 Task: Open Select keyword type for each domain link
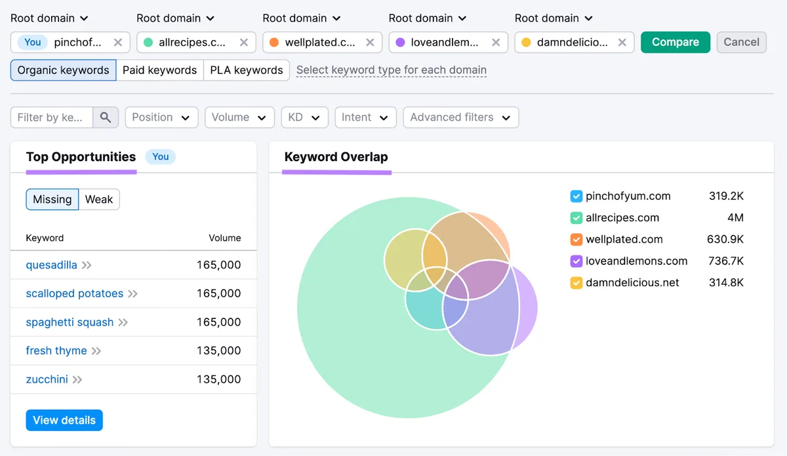pos(392,70)
